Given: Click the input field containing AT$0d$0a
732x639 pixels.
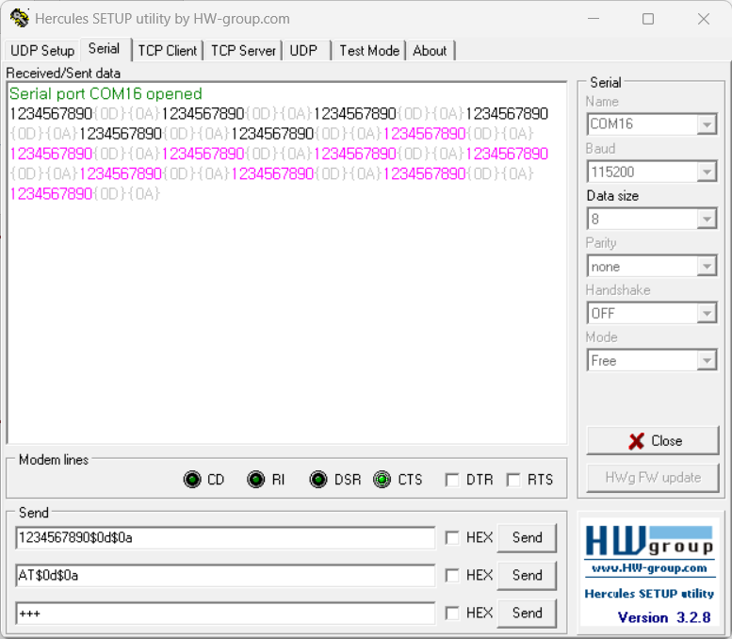Looking at the screenshot, I should tap(225, 576).
